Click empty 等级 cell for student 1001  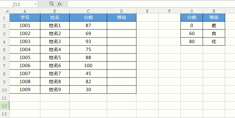122,26
